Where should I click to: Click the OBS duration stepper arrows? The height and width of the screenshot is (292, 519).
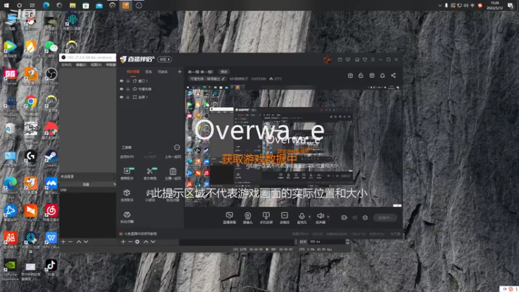pyautogui.click(x=347, y=241)
